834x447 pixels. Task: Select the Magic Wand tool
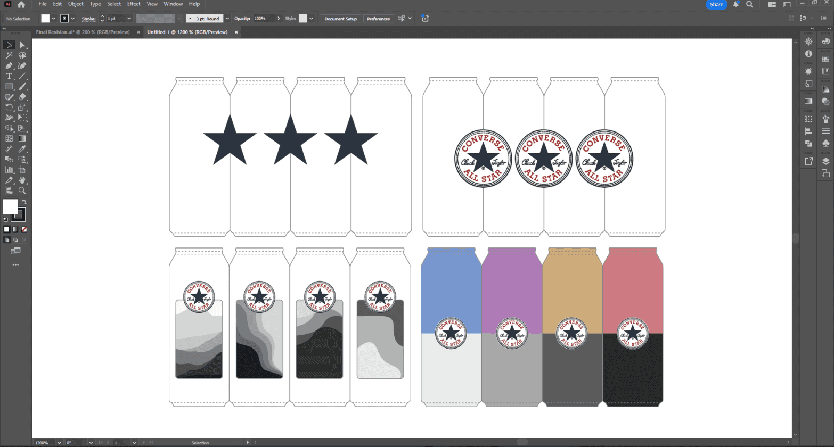click(x=9, y=55)
